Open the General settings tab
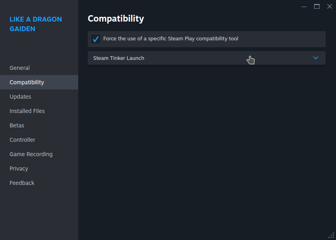Image resolution: width=336 pixels, height=240 pixels. [20, 68]
